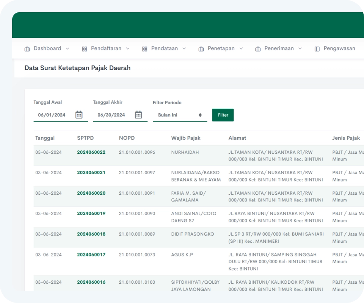Click the Pendaftaran grid icon
364x303 pixels.
[x=85, y=49]
